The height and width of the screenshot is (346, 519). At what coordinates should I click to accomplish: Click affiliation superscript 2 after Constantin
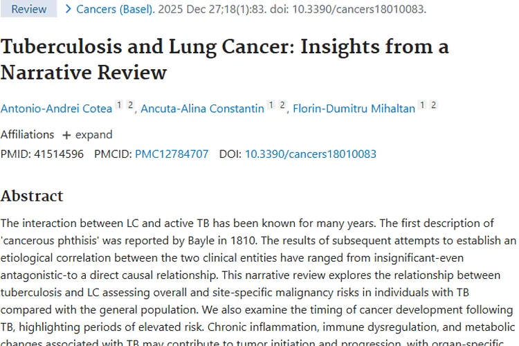pyautogui.click(x=282, y=105)
